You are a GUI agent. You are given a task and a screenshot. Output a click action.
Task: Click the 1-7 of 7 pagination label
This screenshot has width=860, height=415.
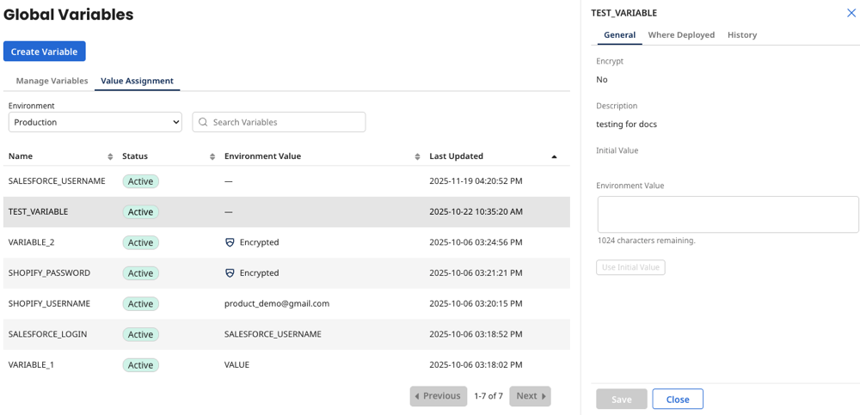[488, 396]
